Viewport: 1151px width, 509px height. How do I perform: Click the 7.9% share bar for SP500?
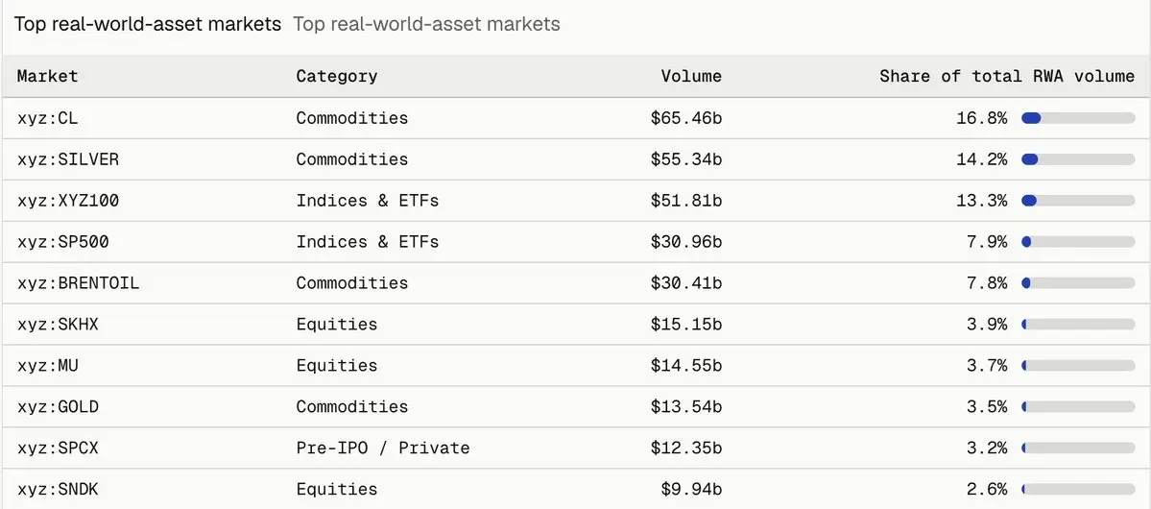(1078, 242)
